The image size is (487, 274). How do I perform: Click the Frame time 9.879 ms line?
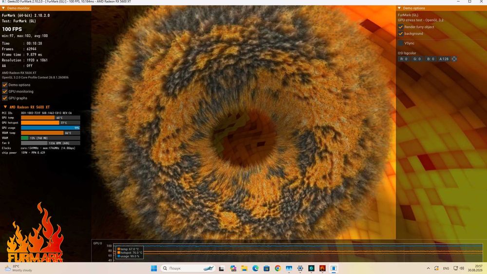[22, 55]
